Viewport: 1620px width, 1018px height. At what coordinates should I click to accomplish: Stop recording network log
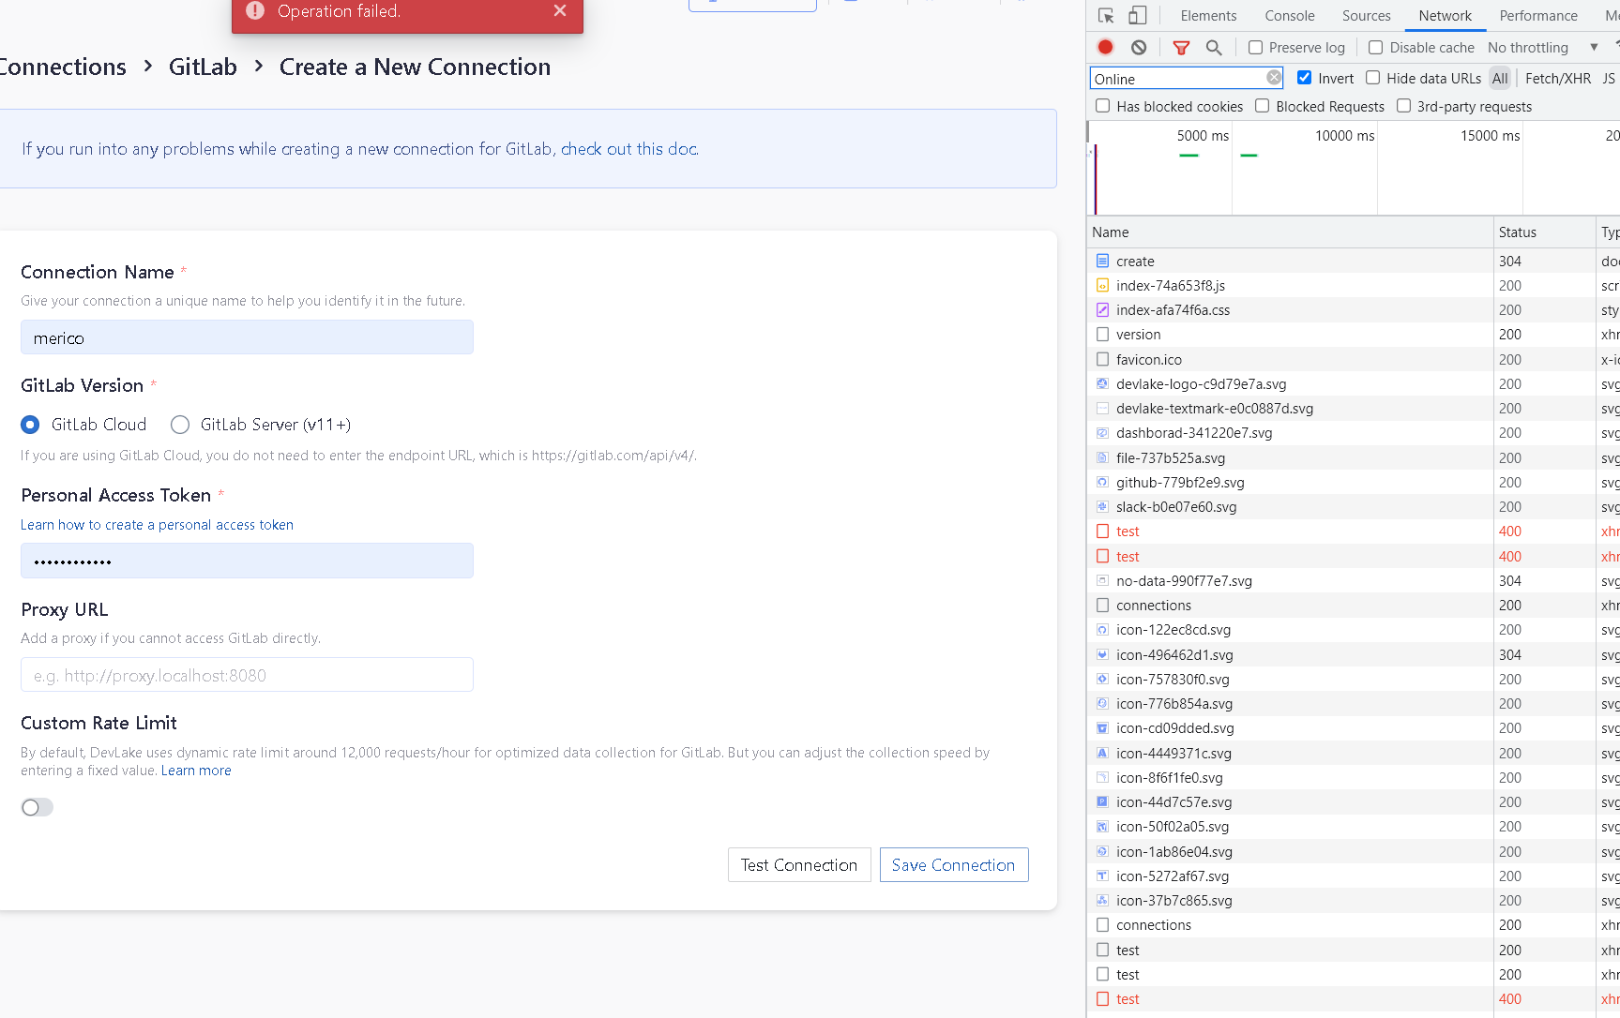pos(1106,47)
